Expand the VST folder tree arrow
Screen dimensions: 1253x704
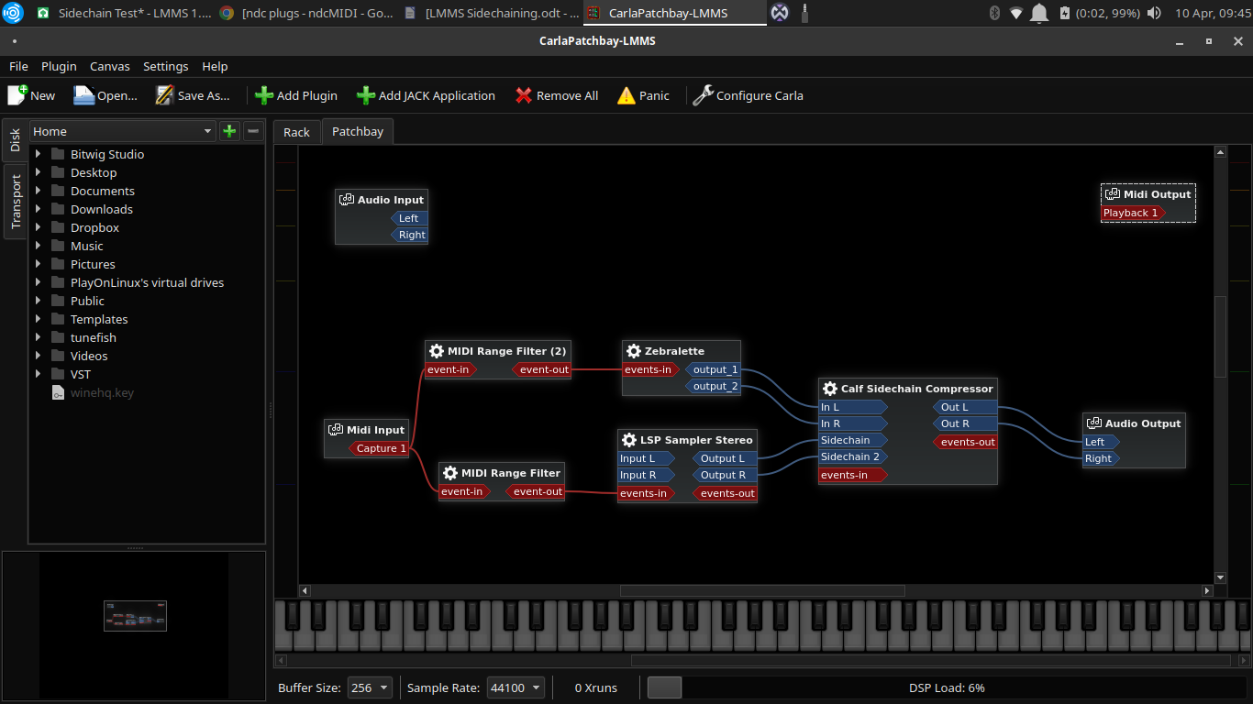click(39, 374)
